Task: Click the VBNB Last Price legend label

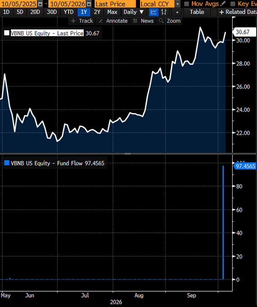Action: click(47, 33)
